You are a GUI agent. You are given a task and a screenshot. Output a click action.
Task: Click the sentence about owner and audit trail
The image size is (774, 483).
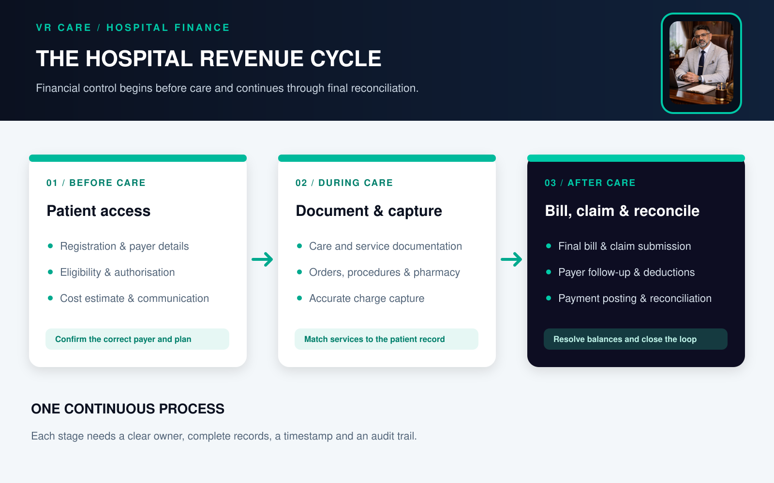pos(224,436)
